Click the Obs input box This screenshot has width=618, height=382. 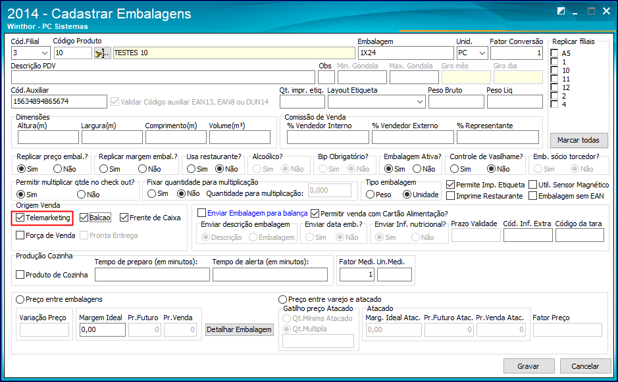(x=326, y=77)
